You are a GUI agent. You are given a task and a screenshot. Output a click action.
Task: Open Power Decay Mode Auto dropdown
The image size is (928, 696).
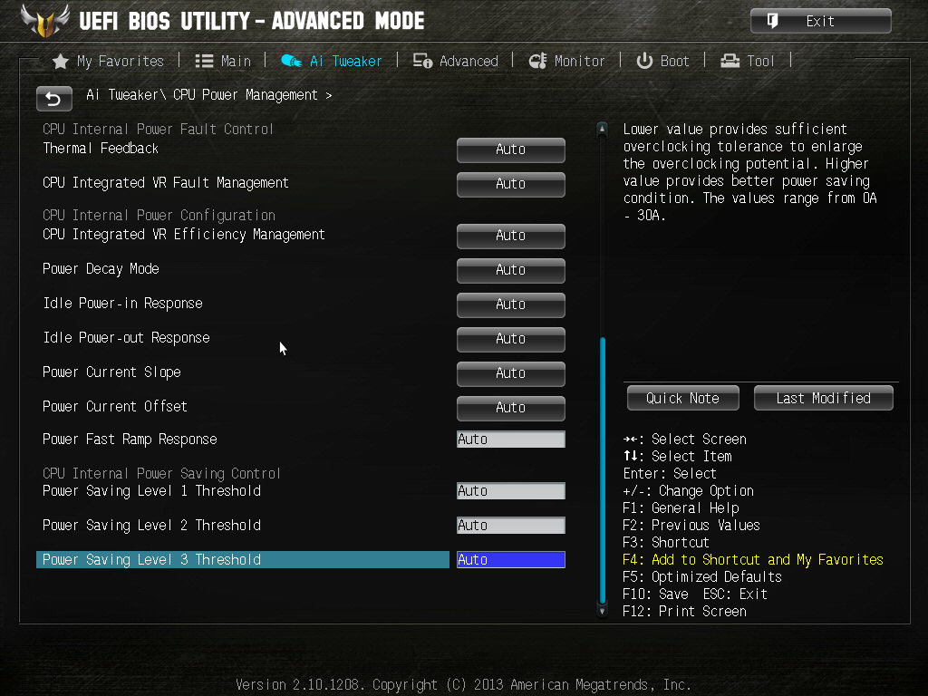(x=511, y=270)
